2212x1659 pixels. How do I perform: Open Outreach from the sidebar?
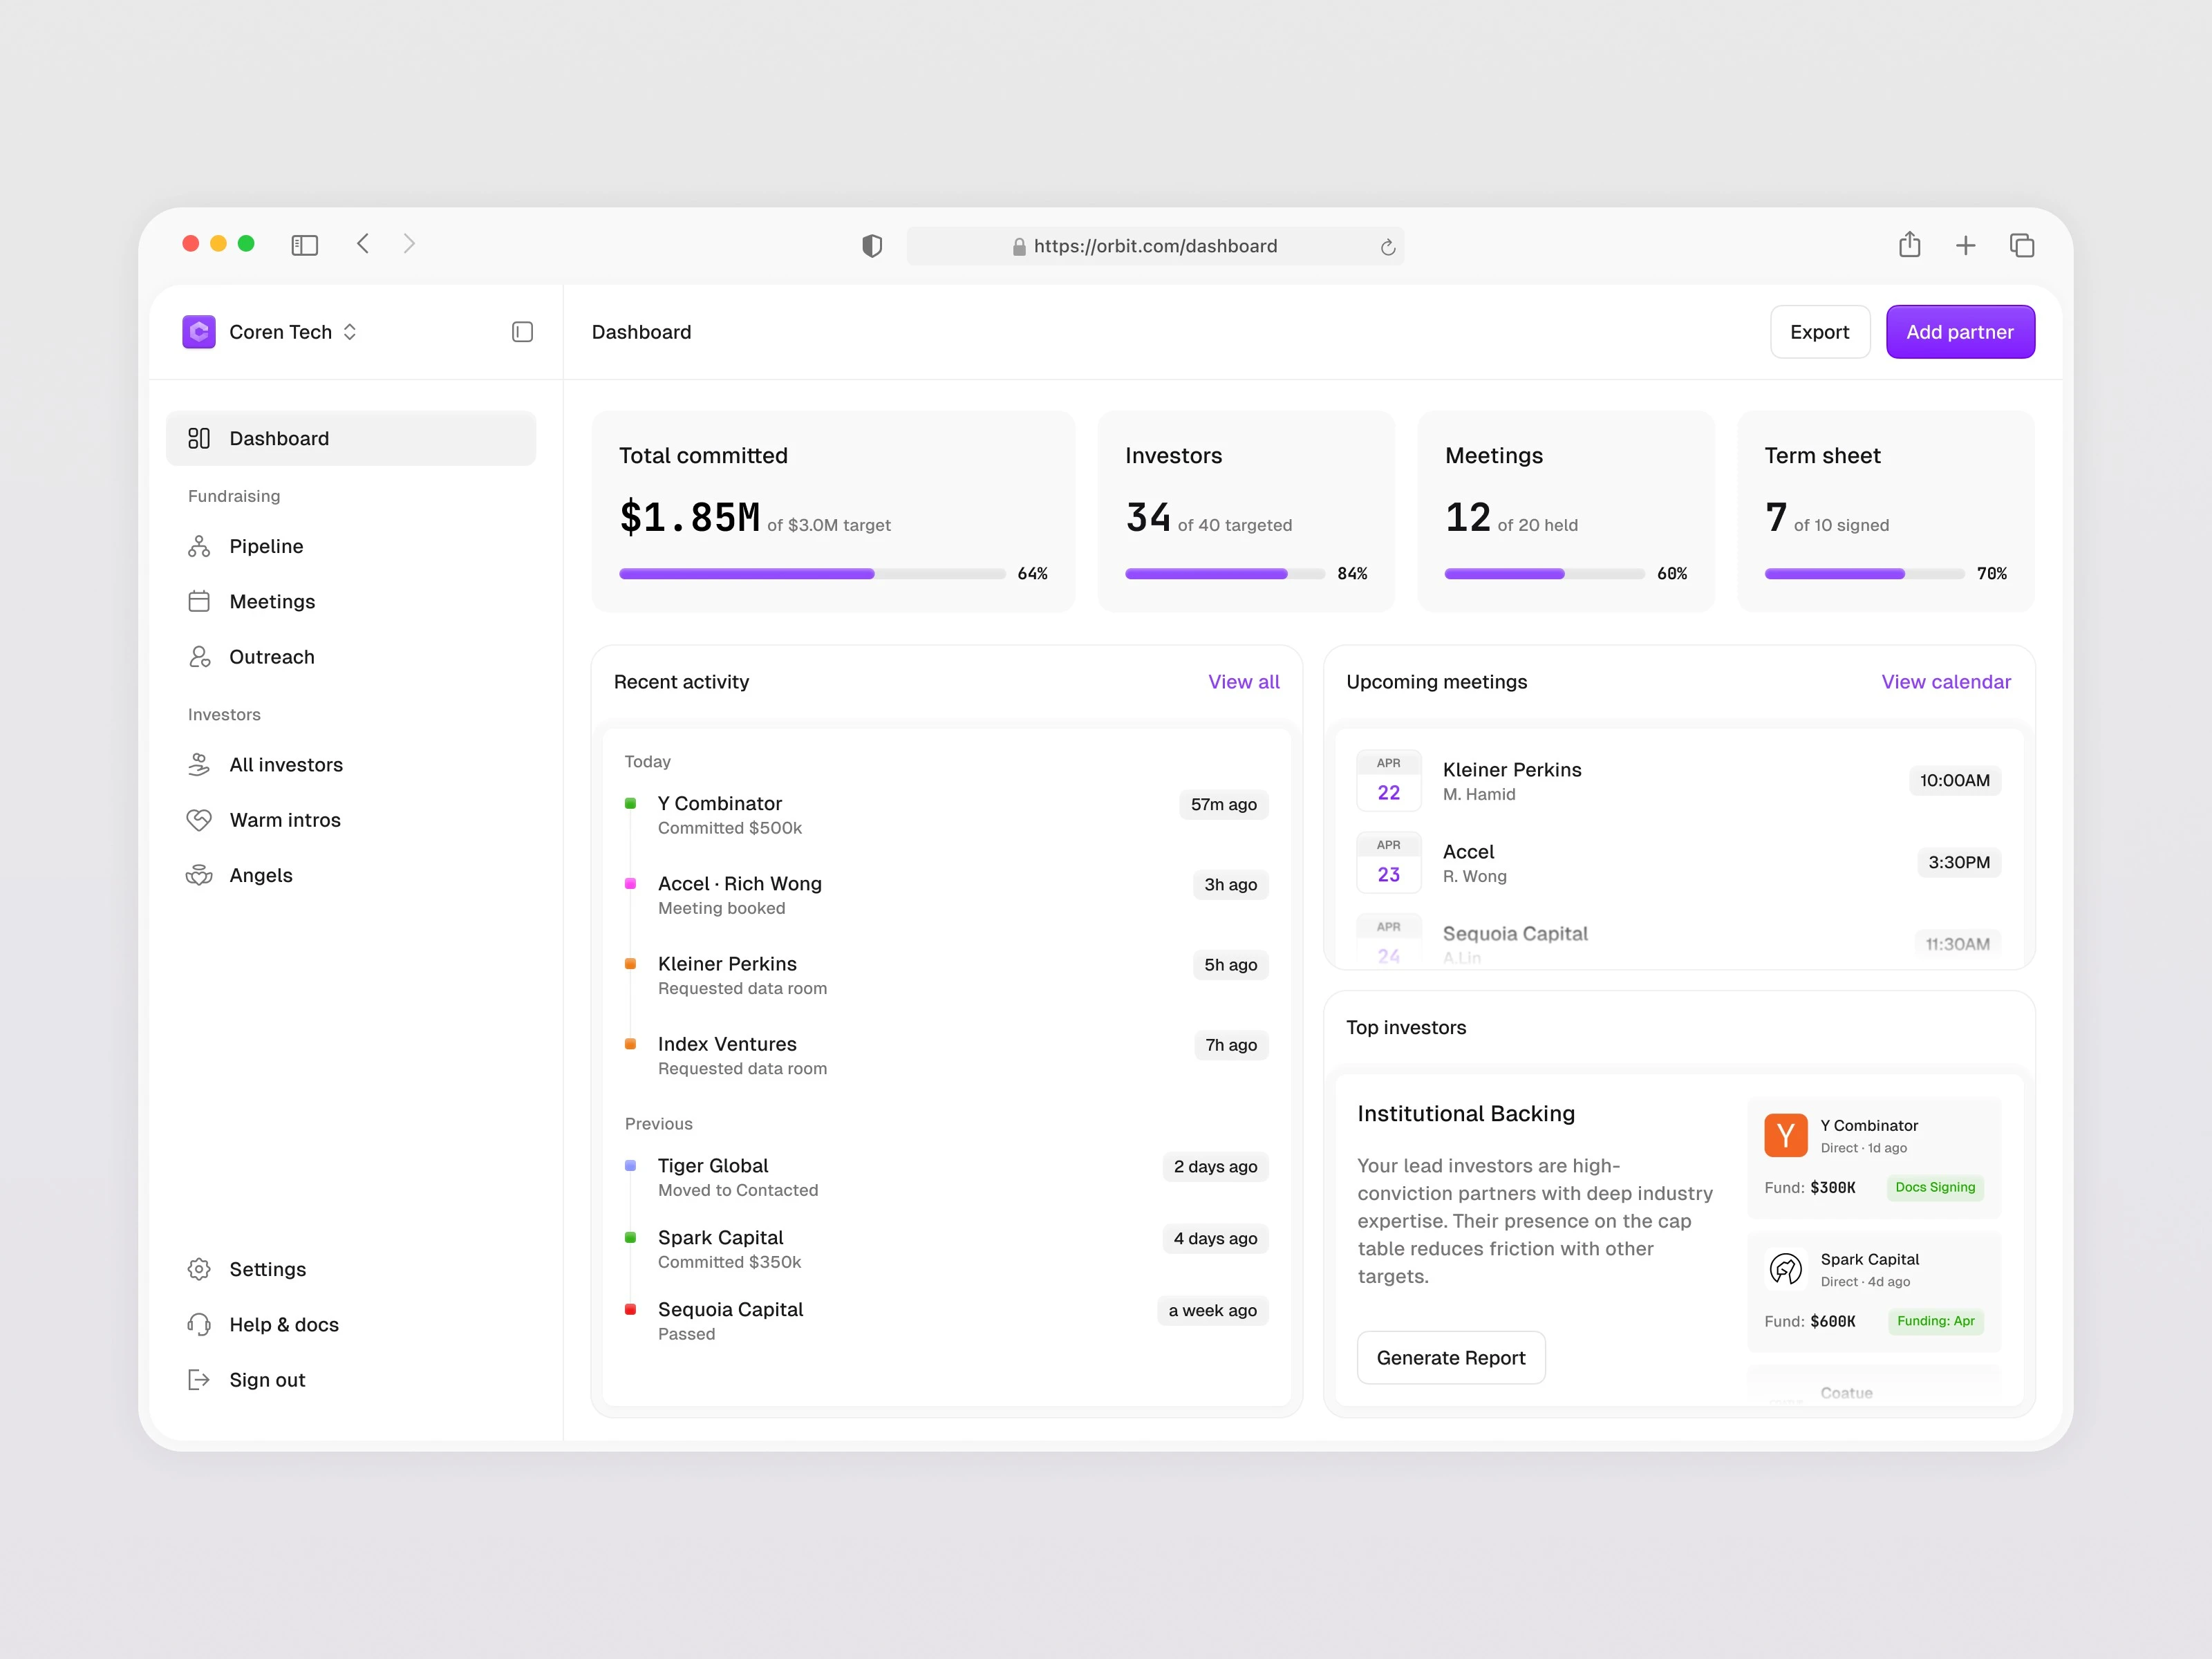pyautogui.click(x=272, y=657)
